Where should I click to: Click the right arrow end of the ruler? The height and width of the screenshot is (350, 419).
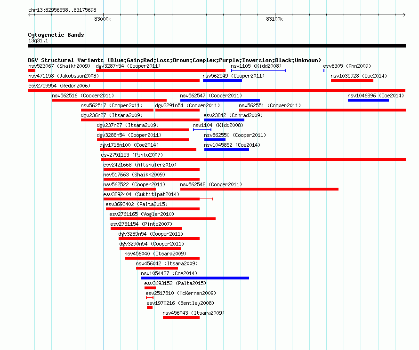[x=404, y=15]
